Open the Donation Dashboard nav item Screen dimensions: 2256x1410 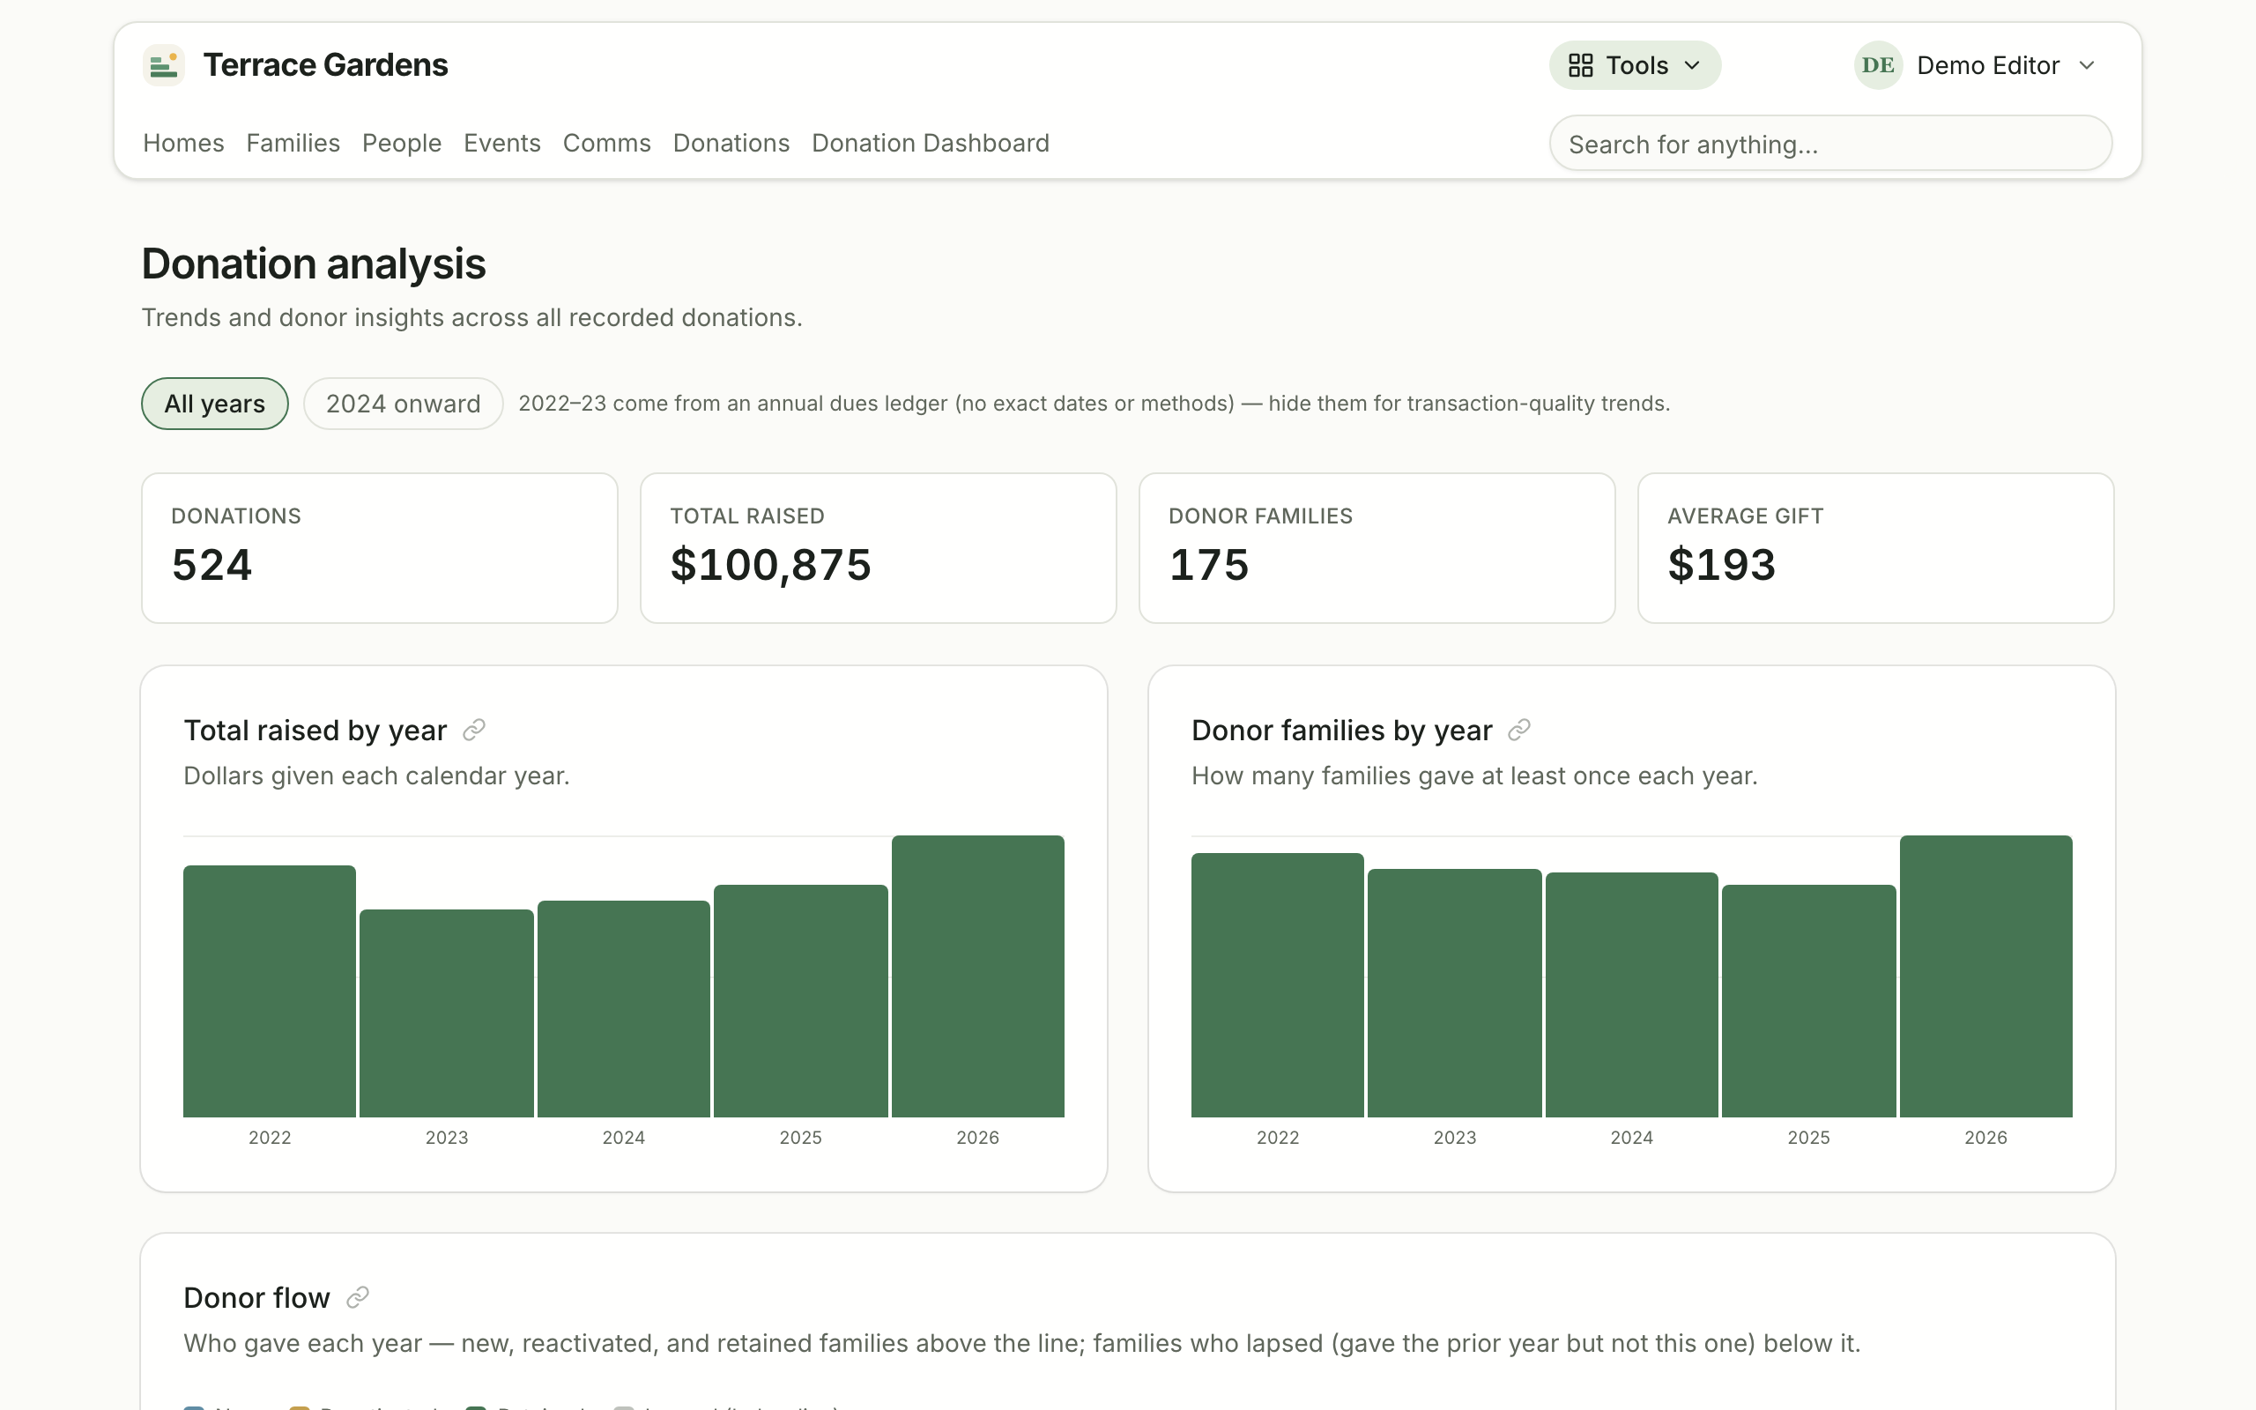(931, 143)
